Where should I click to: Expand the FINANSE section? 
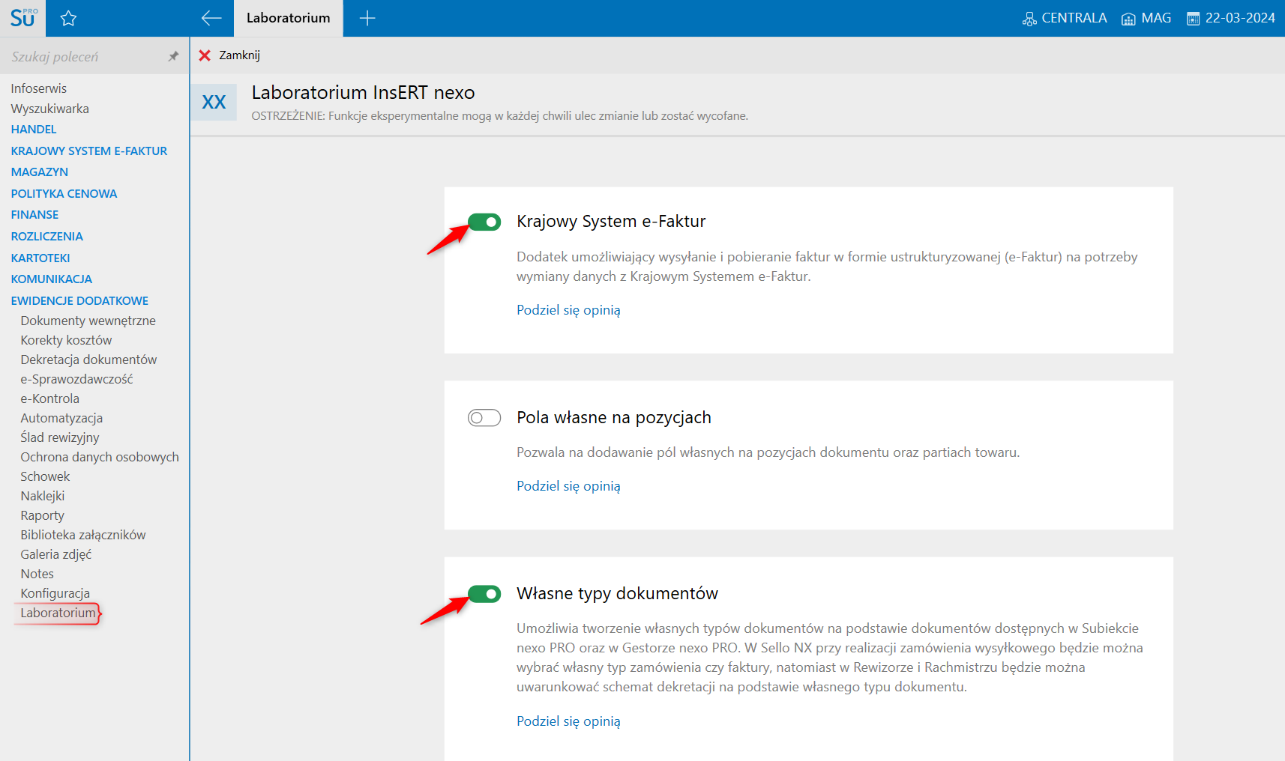coord(34,215)
